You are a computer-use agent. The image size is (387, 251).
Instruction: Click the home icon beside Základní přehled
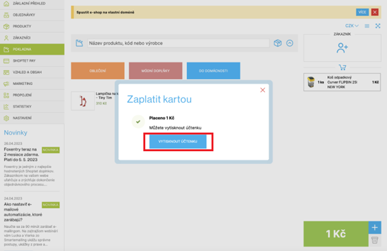click(x=6, y=3)
